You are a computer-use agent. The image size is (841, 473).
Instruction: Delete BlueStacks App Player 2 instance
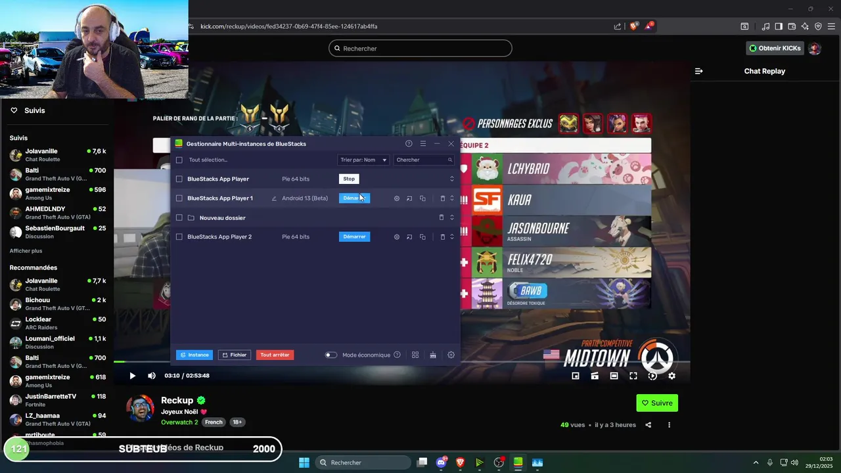(442, 237)
